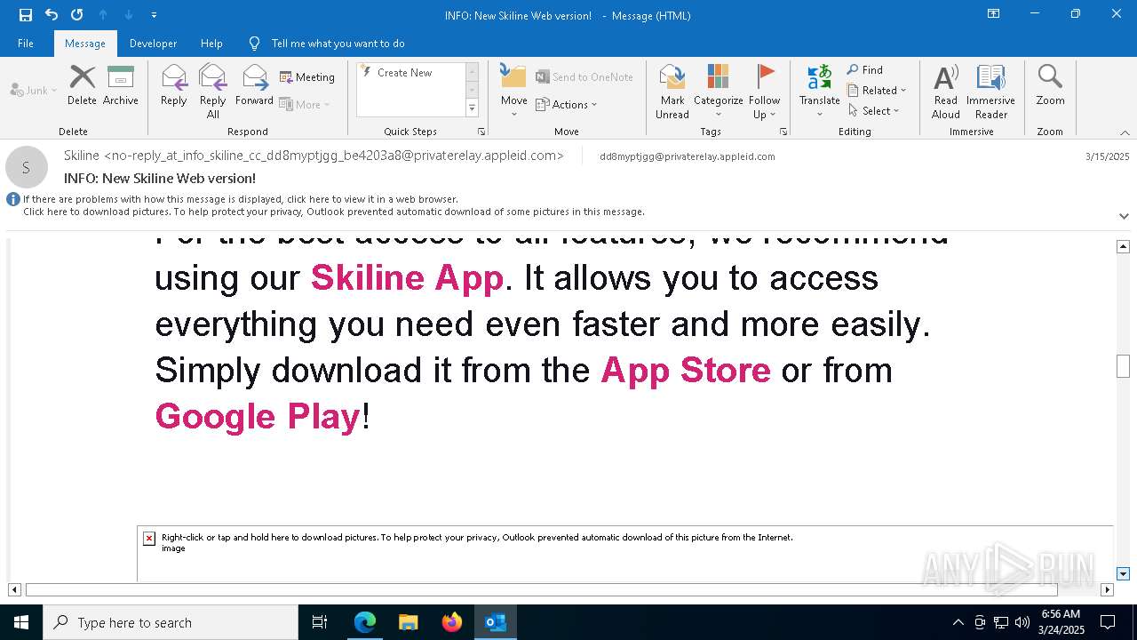Expand the Quick Steps gallery
This screenshot has height=640, width=1137.
pyautogui.click(x=473, y=108)
